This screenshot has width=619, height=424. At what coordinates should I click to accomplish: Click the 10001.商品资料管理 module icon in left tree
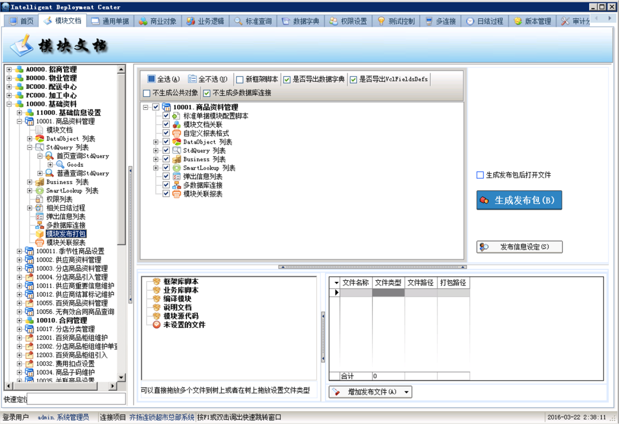click(29, 121)
